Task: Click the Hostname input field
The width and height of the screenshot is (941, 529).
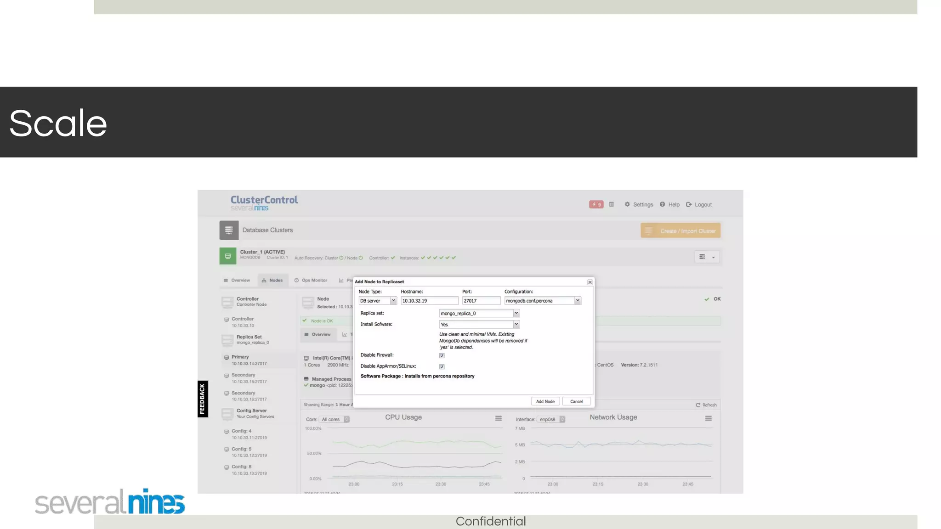Action: tap(429, 301)
